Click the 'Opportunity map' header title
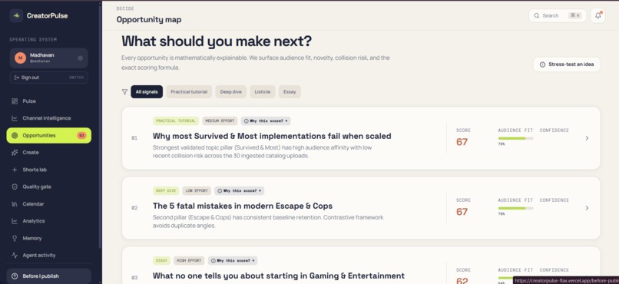The height and width of the screenshot is (284, 619). tap(149, 20)
